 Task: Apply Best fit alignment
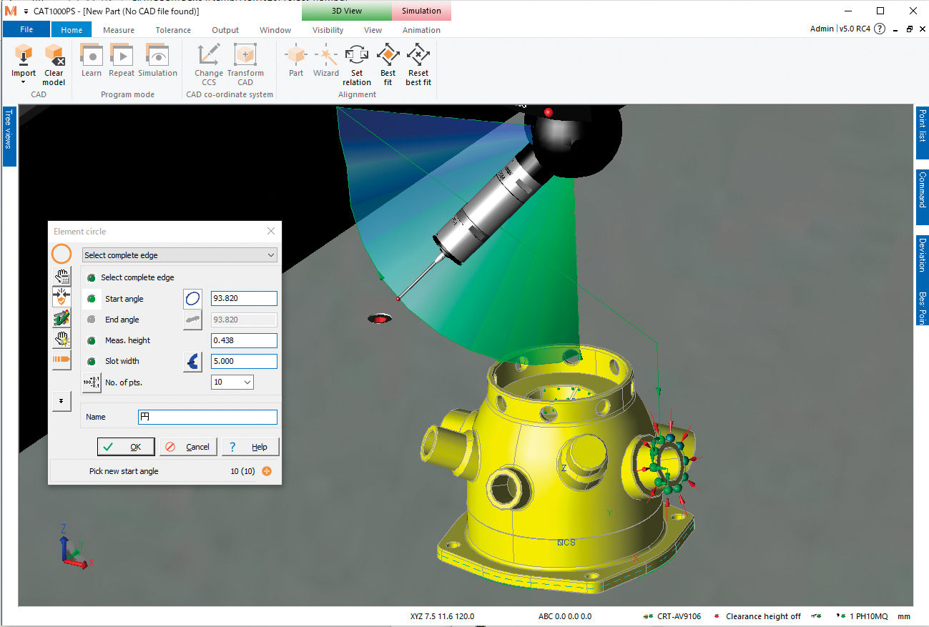[x=387, y=64]
